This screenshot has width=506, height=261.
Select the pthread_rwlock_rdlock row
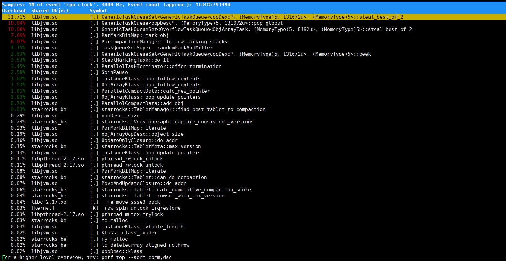[x=132, y=159]
